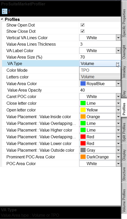Open Open letter color dropdown
This screenshot has width=127, height=219.
(118, 110)
